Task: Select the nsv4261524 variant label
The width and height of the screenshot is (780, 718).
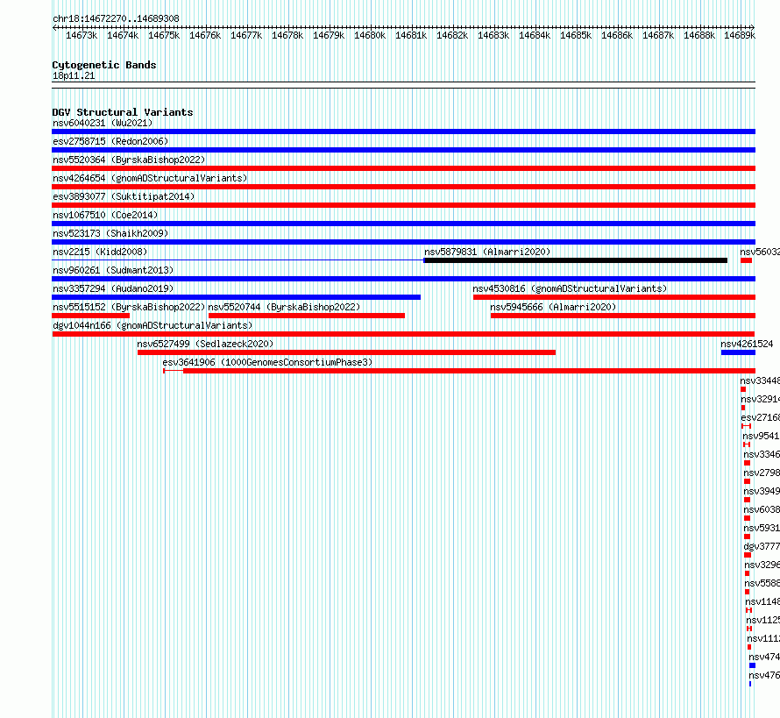Action: (x=747, y=344)
